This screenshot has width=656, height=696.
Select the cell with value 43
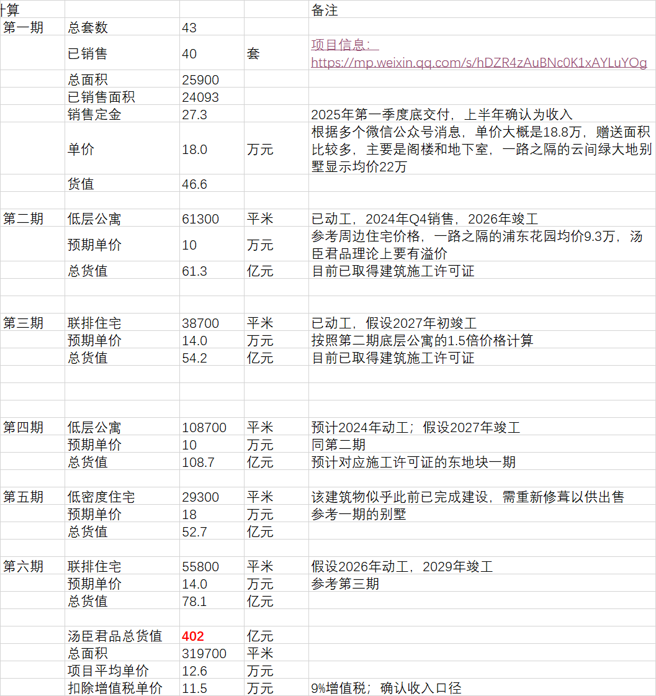click(x=212, y=27)
